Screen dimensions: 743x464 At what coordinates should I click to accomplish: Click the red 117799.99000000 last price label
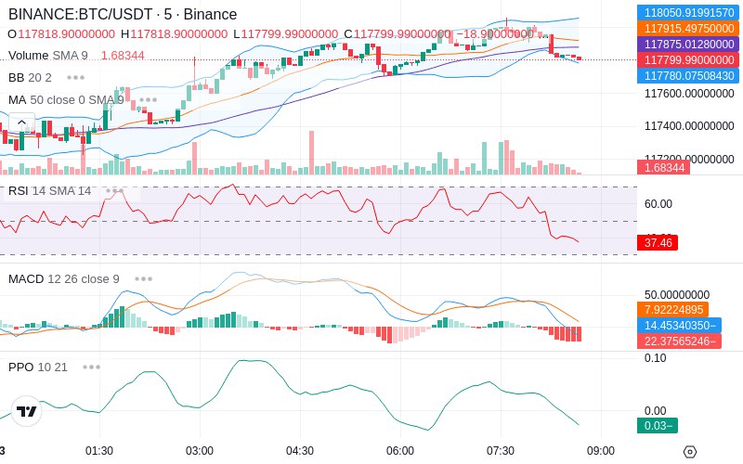pos(688,59)
